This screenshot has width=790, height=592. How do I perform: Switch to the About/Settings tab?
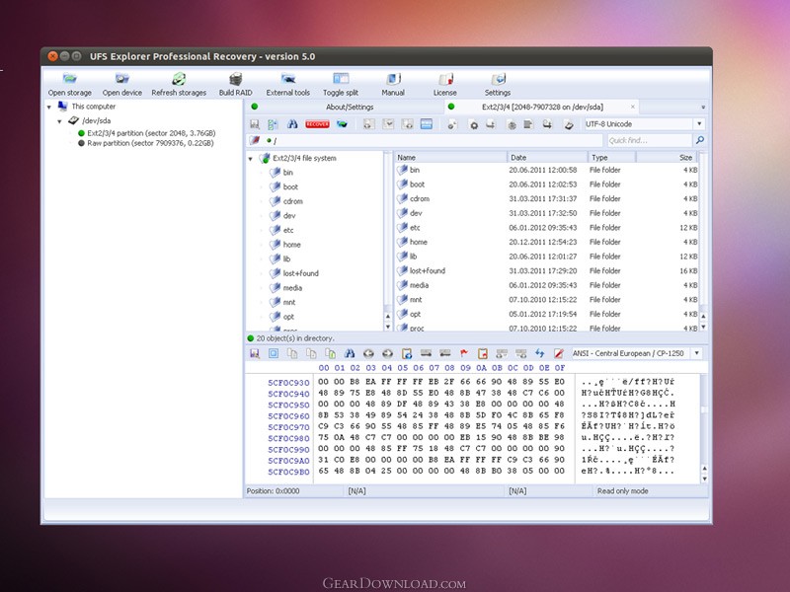click(350, 107)
